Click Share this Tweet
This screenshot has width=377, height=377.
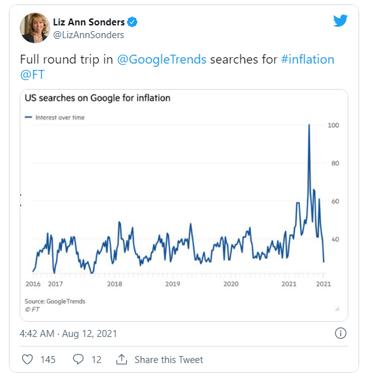pos(169,360)
